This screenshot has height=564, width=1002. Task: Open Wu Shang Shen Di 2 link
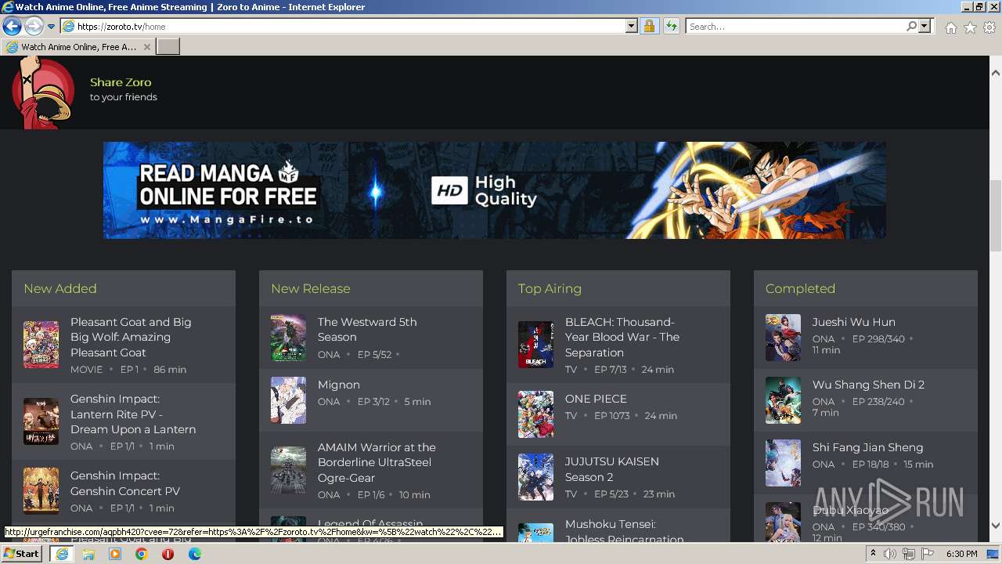pos(868,385)
